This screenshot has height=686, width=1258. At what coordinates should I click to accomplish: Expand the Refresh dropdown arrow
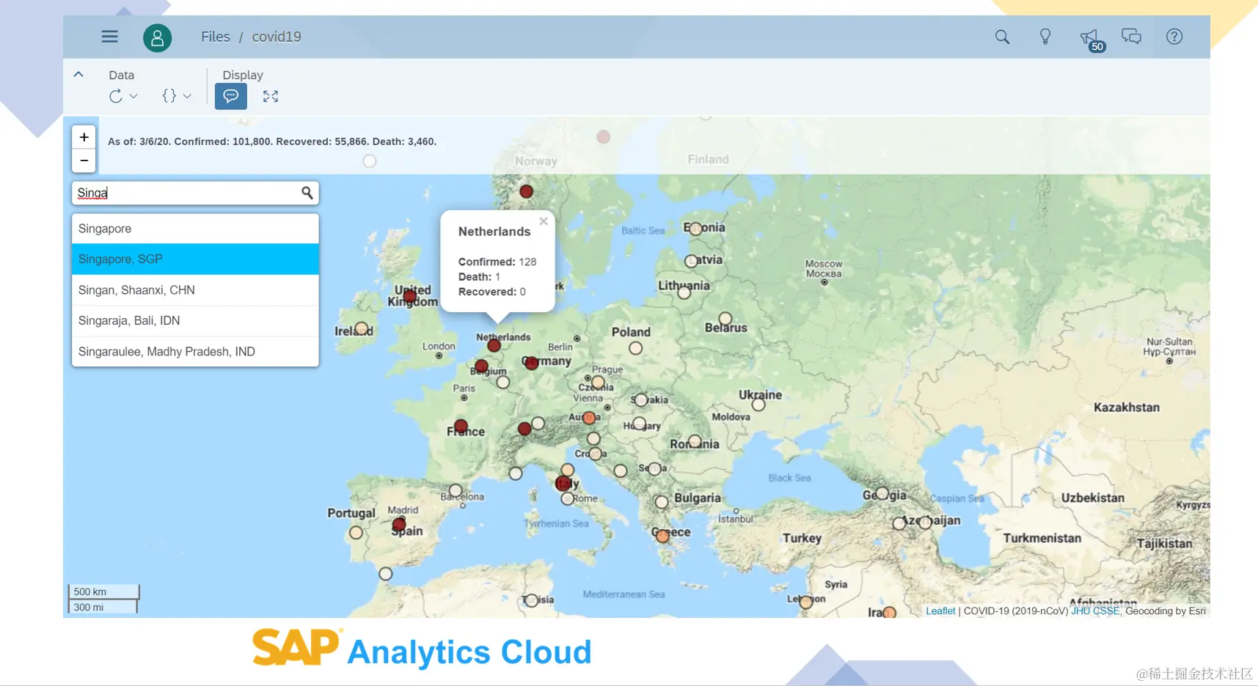[134, 96]
